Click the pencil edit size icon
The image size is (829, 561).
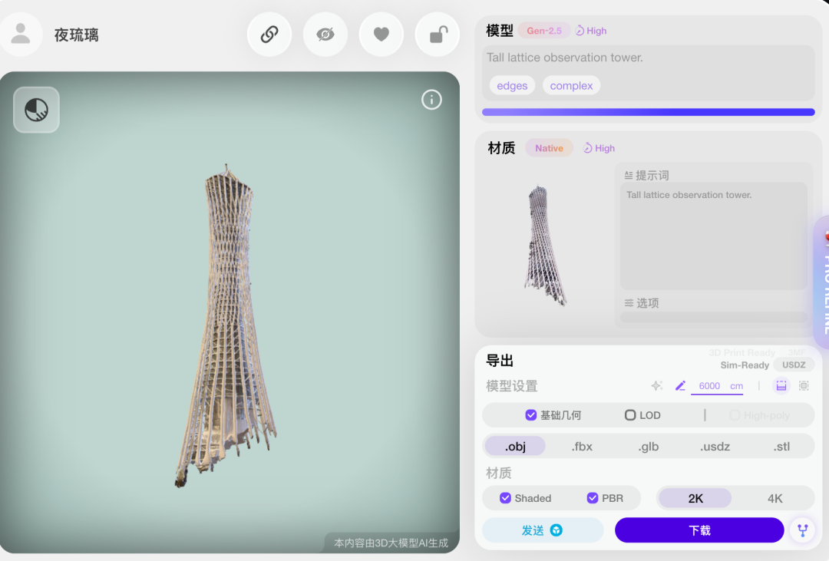tap(680, 386)
